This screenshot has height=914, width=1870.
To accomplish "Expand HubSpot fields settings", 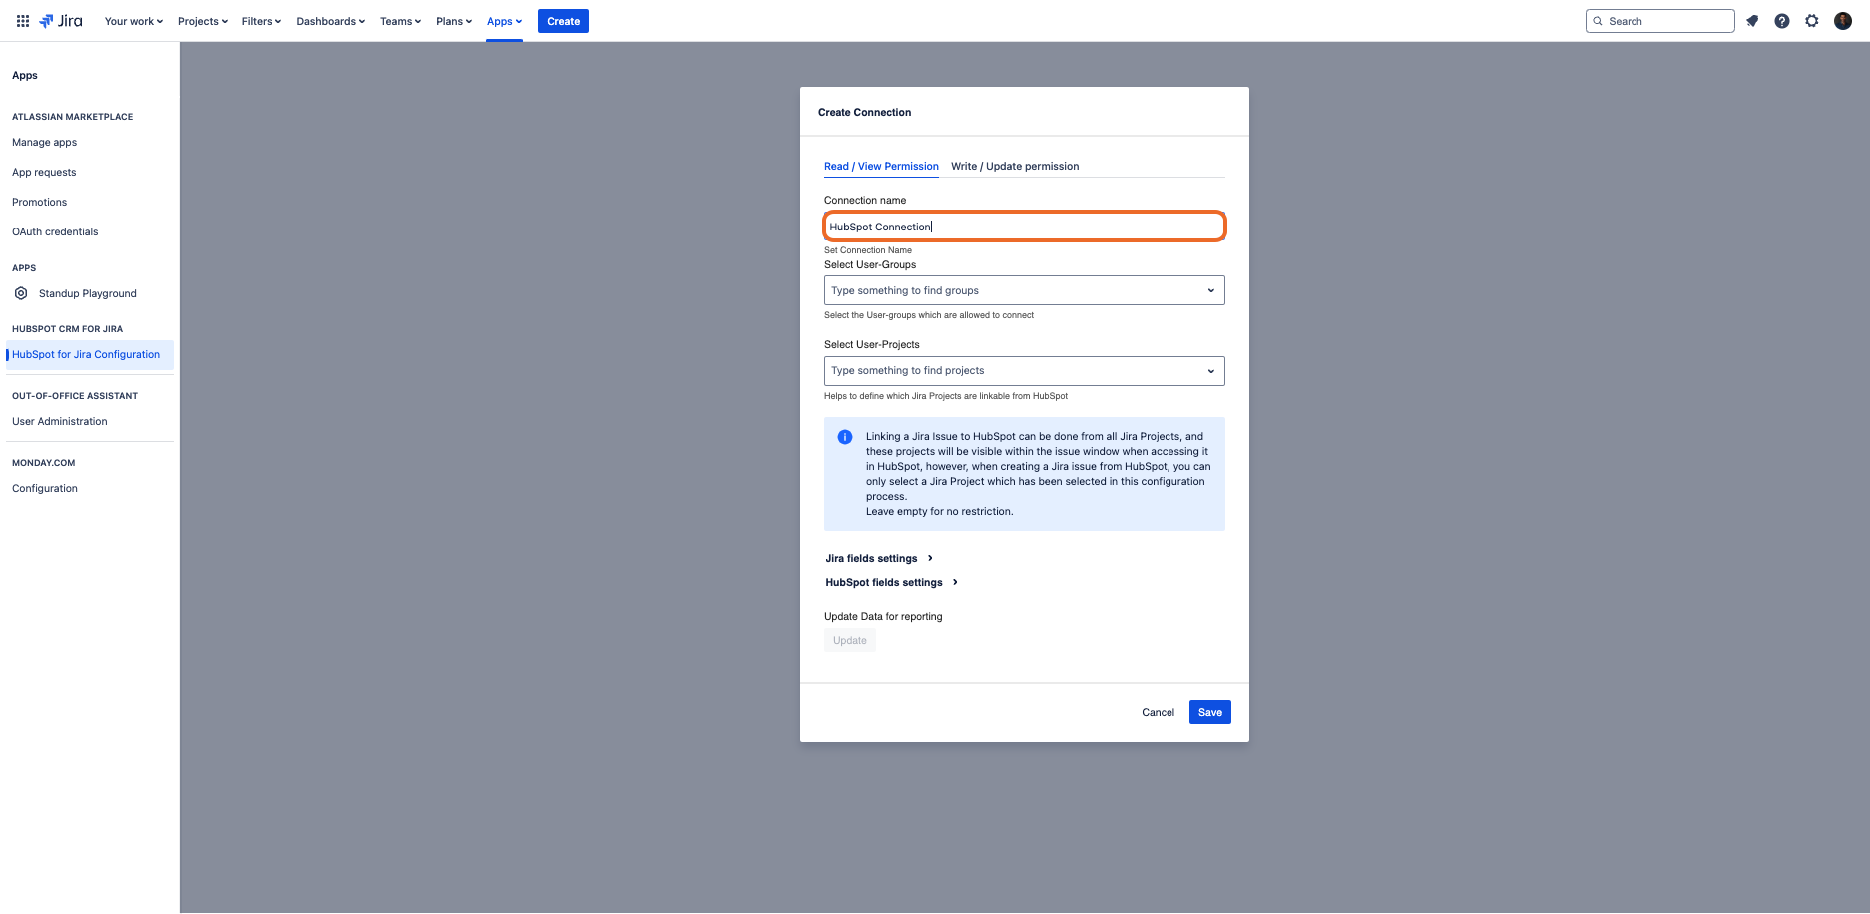I will [891, 582].
